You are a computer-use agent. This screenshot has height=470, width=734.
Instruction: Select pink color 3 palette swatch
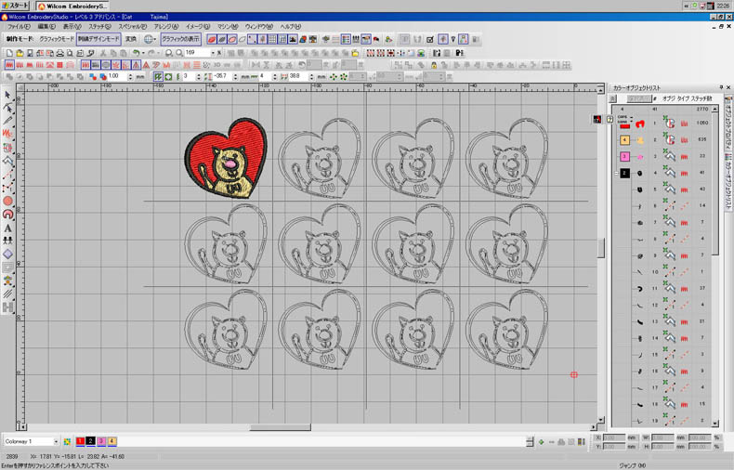coord(101,441)
